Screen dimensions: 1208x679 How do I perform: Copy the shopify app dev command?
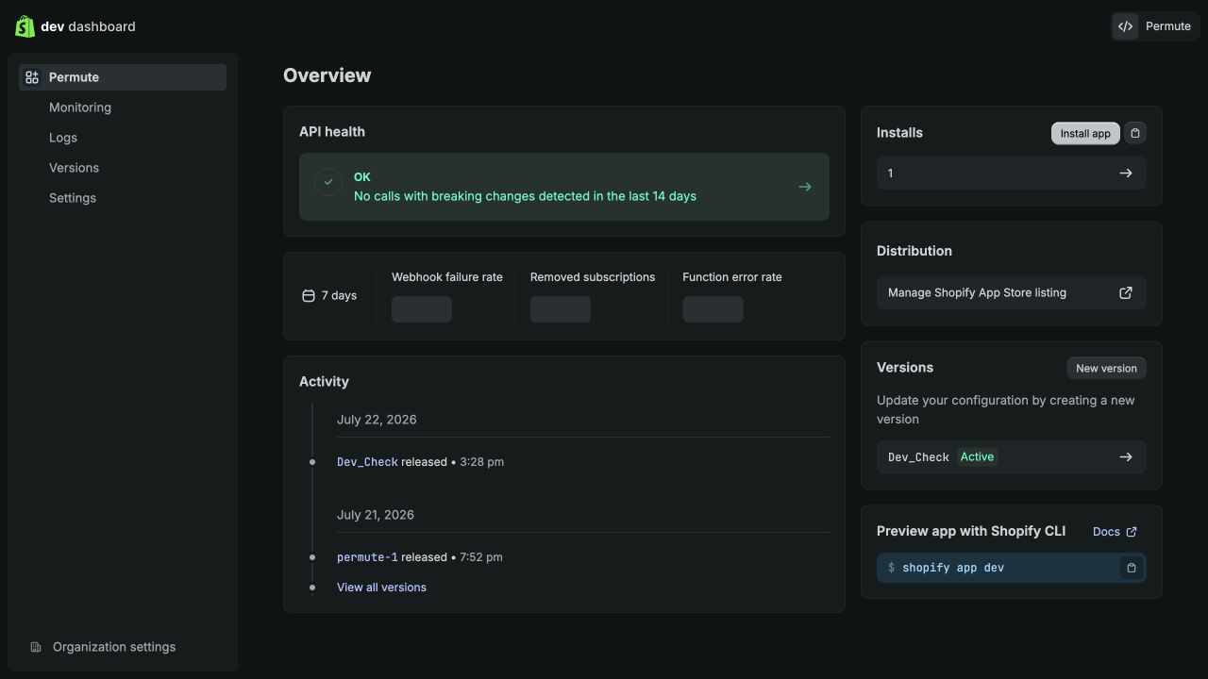1132,568
